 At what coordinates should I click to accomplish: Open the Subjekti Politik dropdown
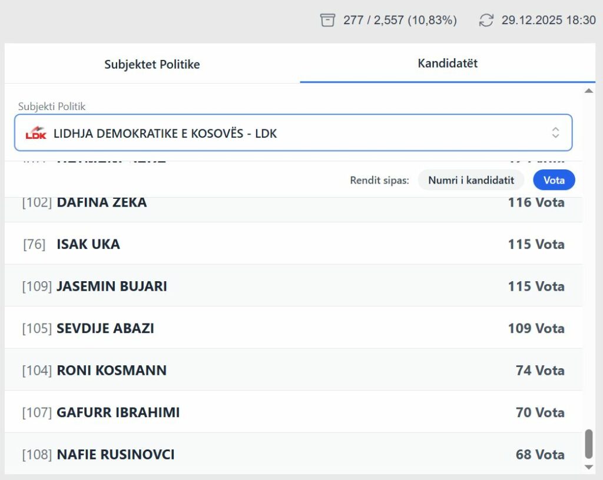(293, 133)
